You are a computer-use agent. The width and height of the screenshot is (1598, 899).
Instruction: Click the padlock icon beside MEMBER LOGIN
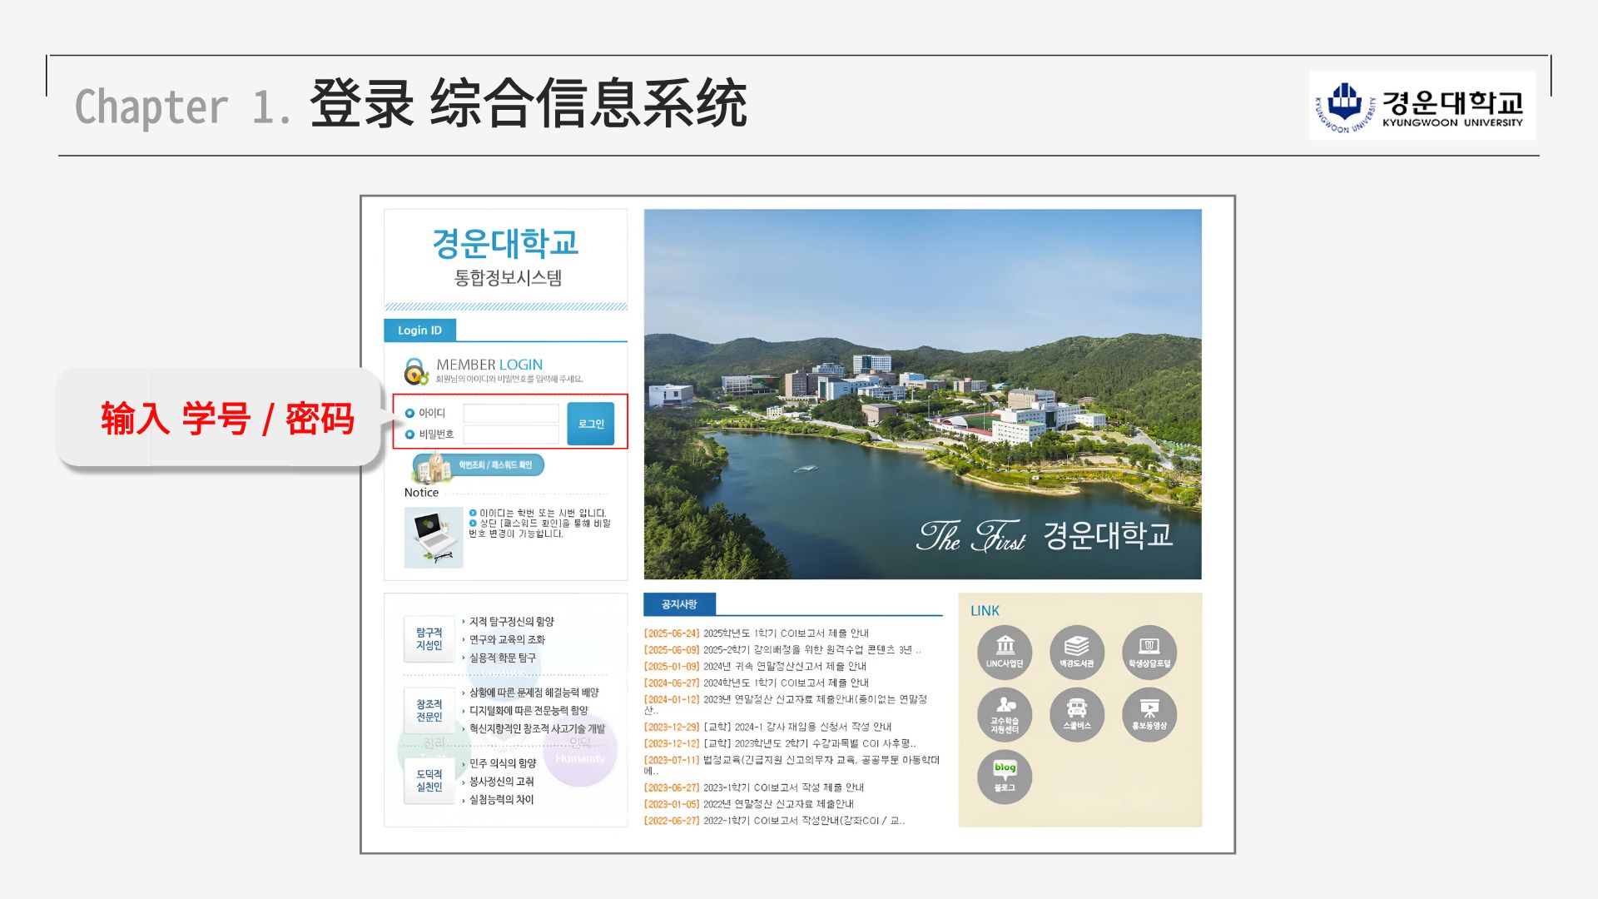click(x=414, y=370)
